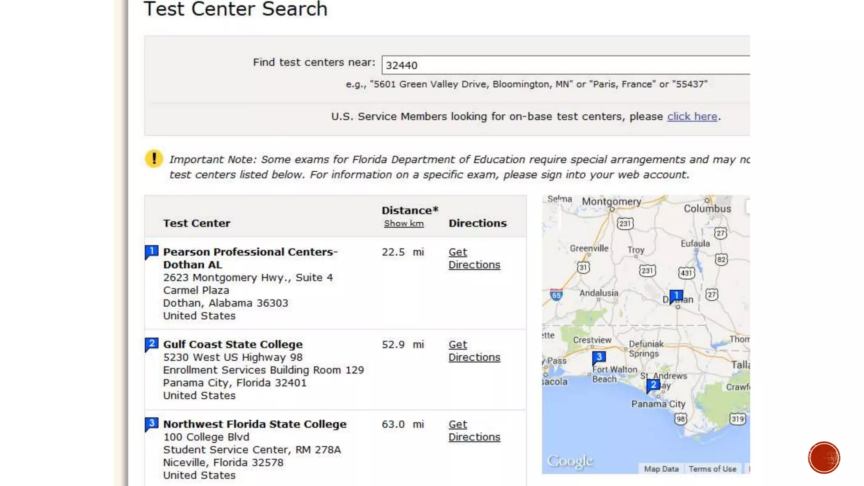Select map pin 3 near Fort Walton Beach
864x486 pixels.
[599, 357]
